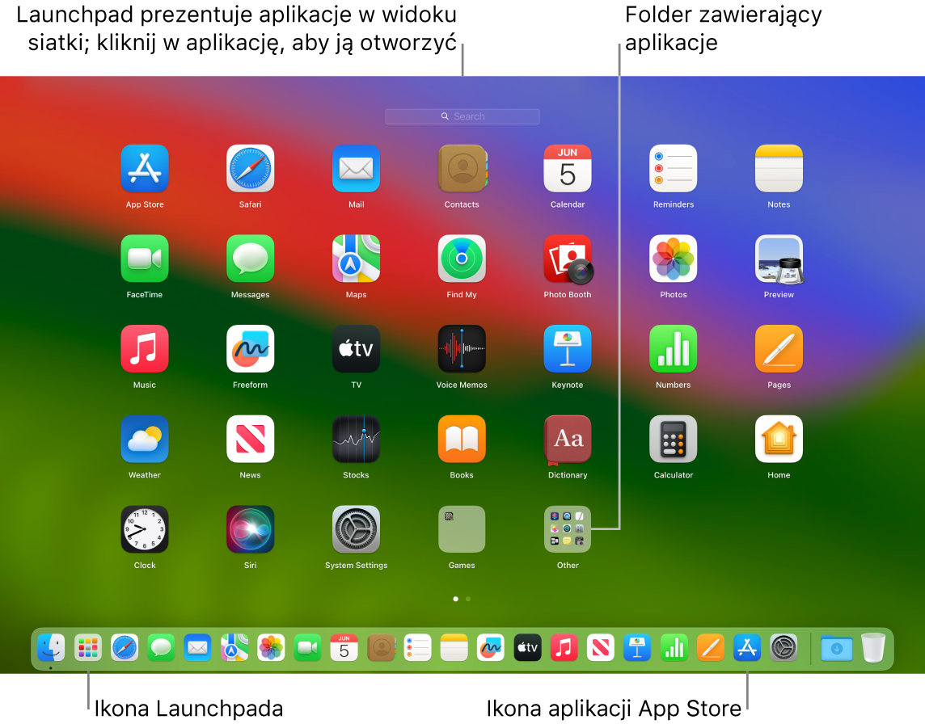The width and height of the screenshot is (925, 724).
Task: Open the Contacts app in Launchpad
Action: click(x=462, y=169)
